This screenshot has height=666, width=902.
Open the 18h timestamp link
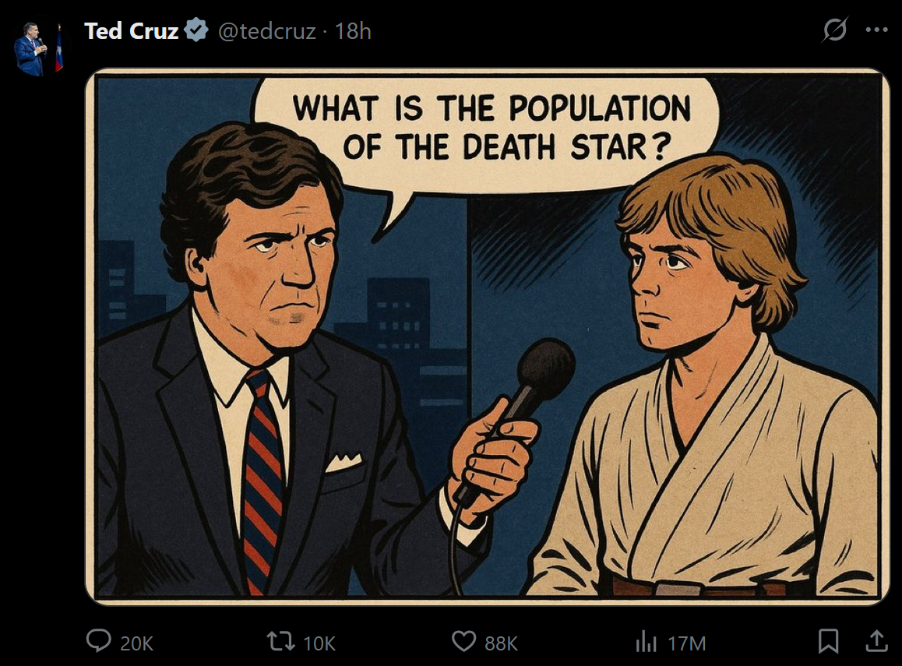(x=353, y=31)
